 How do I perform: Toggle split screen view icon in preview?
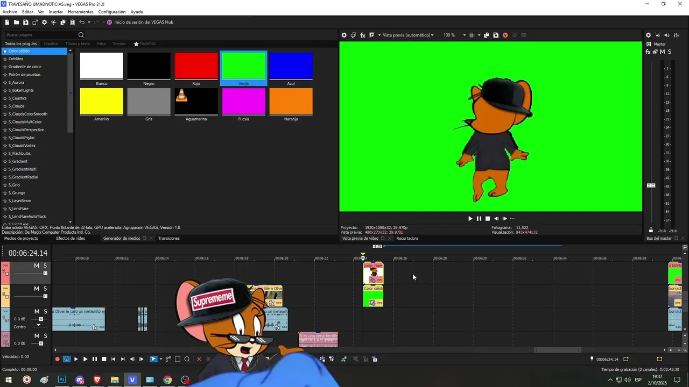pyautogui.click(x=372, y=35)
